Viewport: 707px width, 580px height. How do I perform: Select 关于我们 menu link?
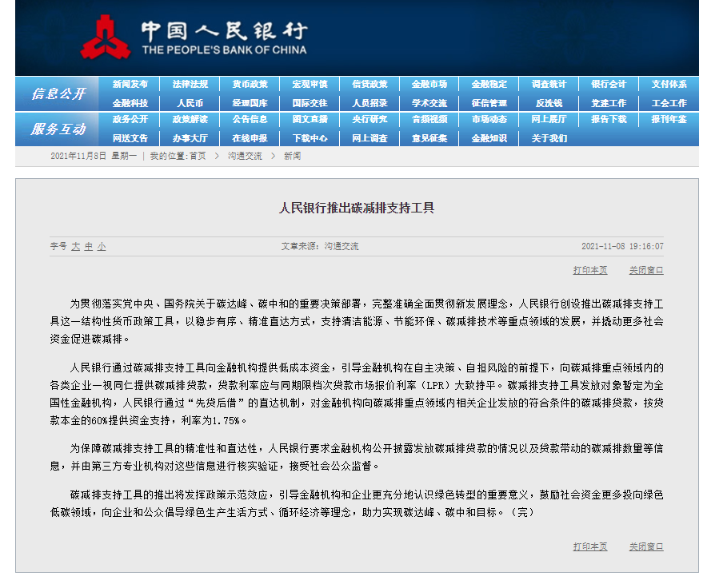click(x=549, y=138)
